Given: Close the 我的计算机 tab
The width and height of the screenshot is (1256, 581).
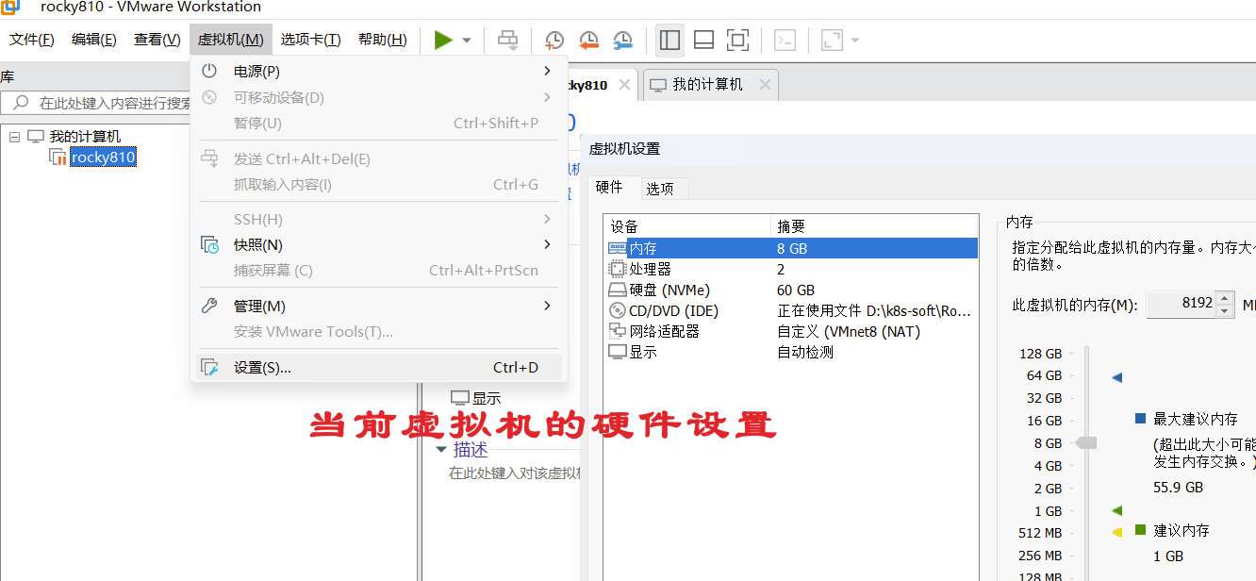Looking at the screenshot, I should [765, 85].
